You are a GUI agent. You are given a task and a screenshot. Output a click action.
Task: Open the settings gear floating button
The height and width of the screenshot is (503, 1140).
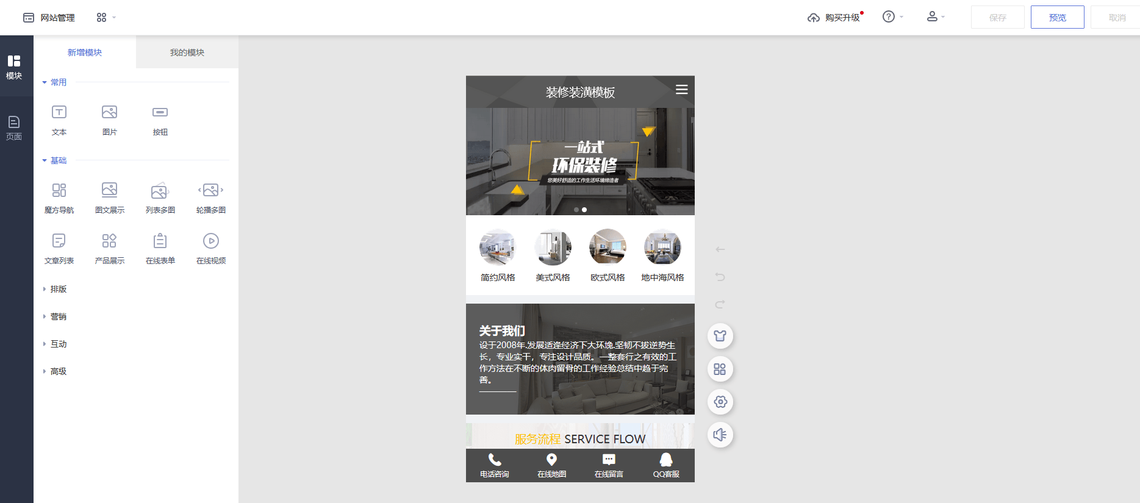click(x=720, y=402)
